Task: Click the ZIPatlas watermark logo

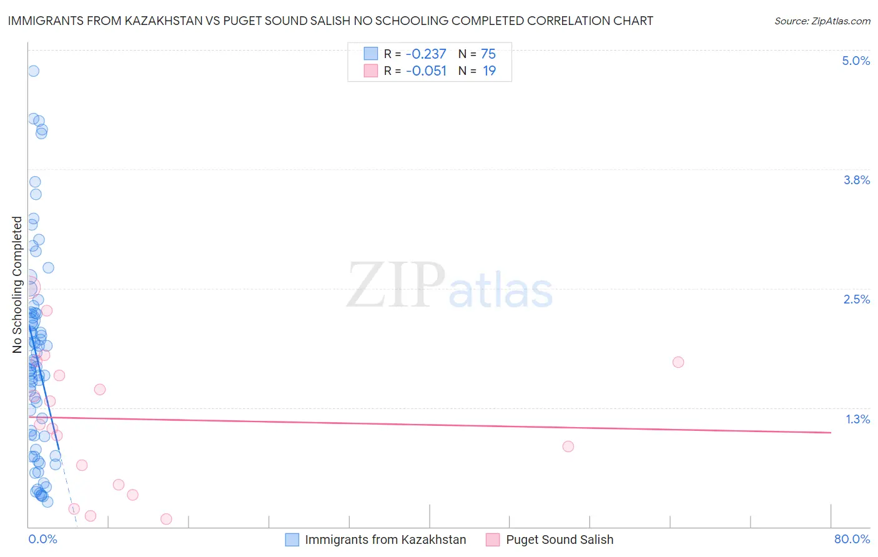Action: 450,287
